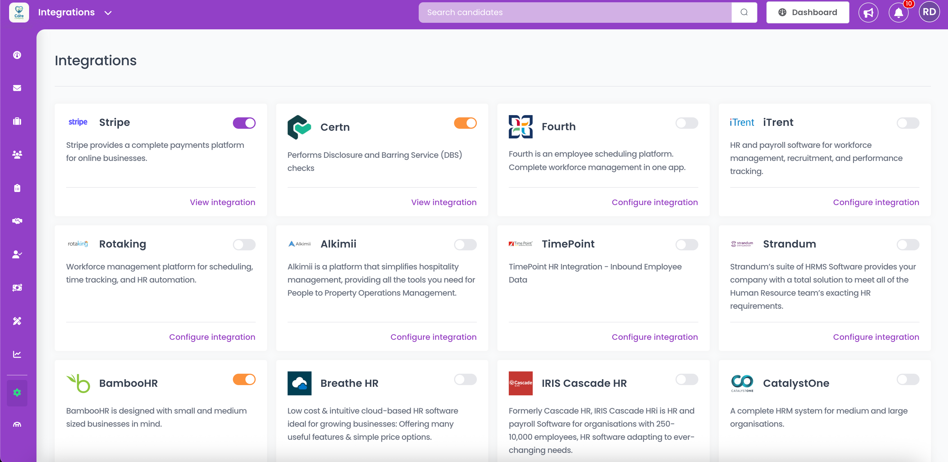Open the RD user avatar menu

(929, 12)
